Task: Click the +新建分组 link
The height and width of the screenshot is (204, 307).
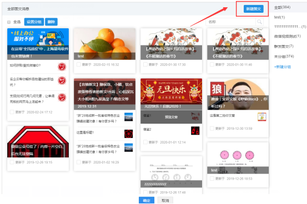Action: [283, 67]
